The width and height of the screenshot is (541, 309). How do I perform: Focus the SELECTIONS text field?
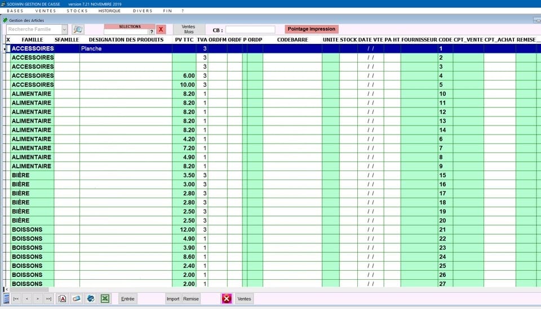tap(126, 32)
